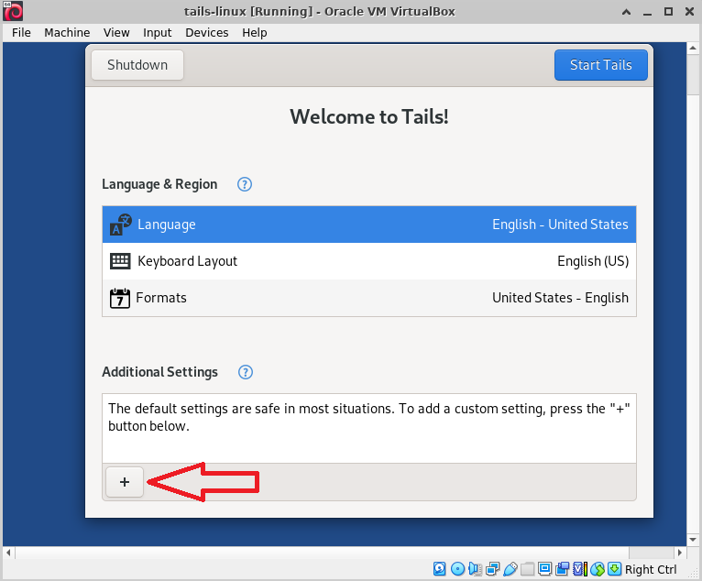Open the Input menu
Screen dimensions: 702x581
tap(157, 33)
